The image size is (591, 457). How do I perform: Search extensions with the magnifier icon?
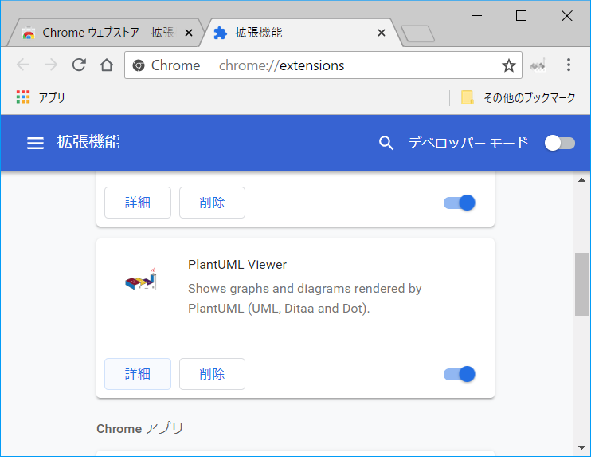click(x=386, y=143)
